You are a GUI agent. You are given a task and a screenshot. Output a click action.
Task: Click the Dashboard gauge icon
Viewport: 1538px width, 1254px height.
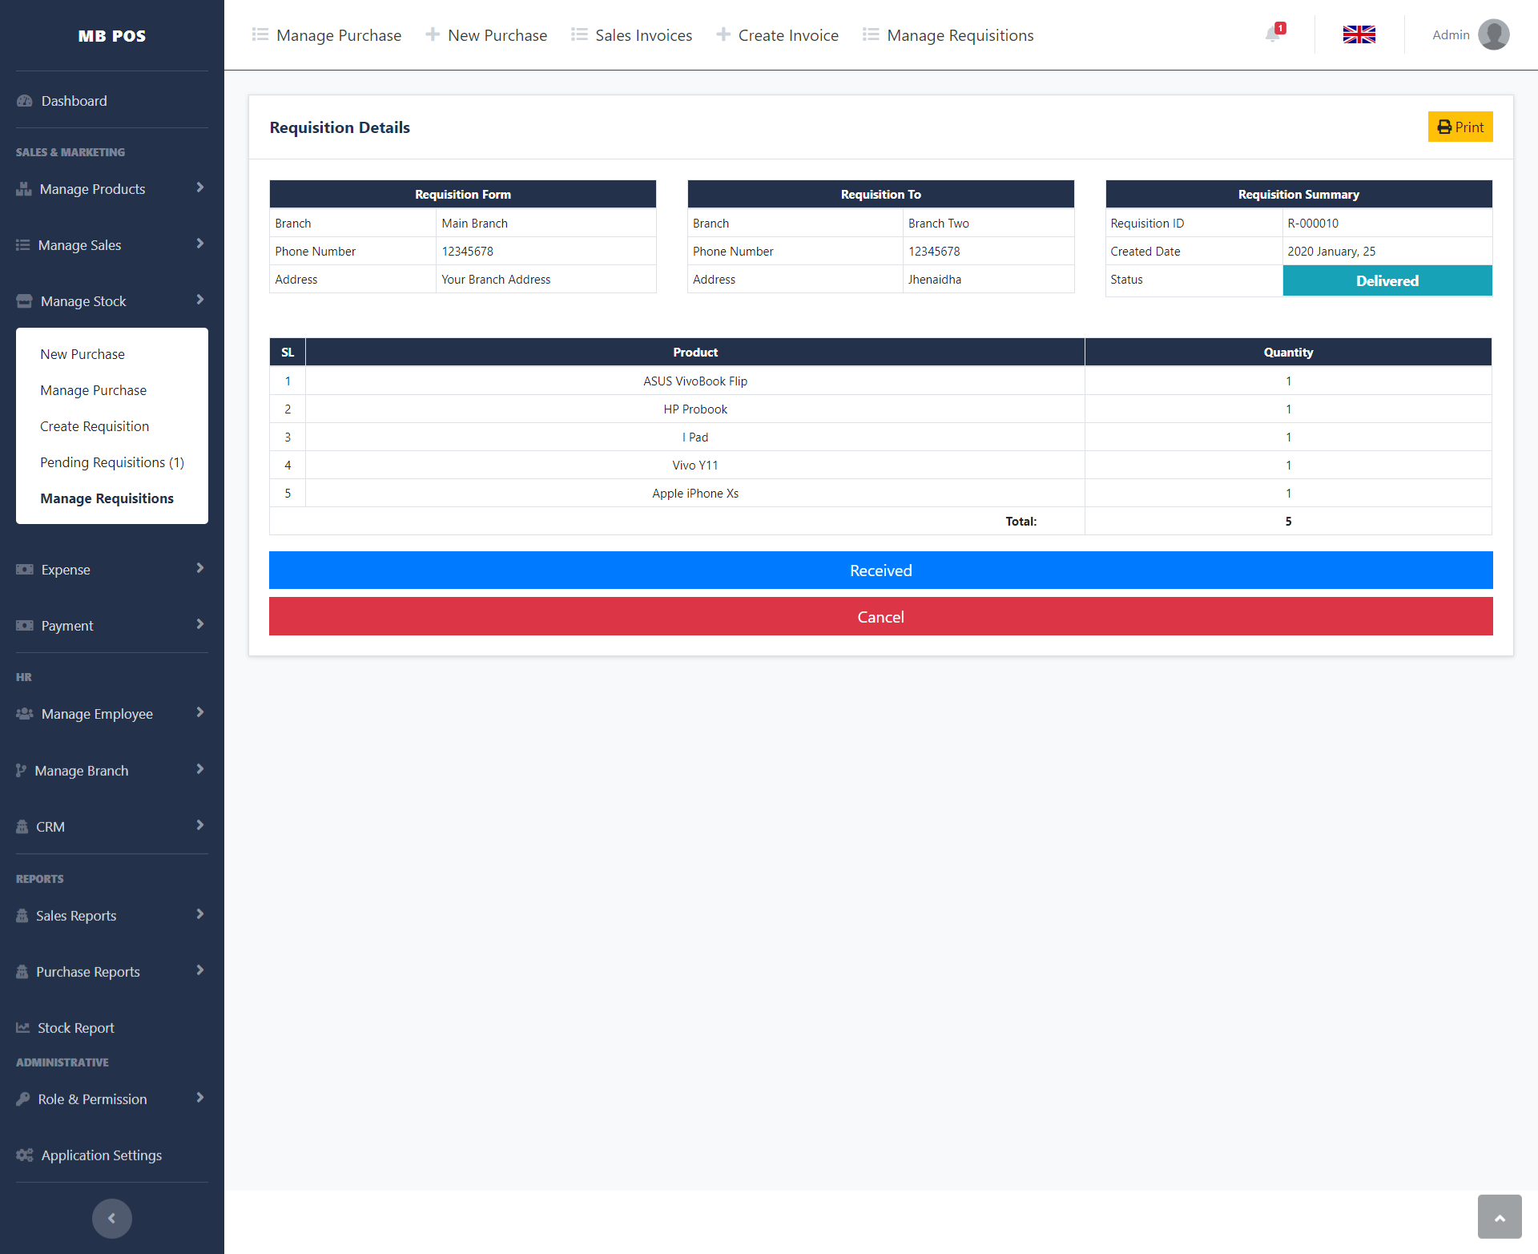(x=25, y=101)
